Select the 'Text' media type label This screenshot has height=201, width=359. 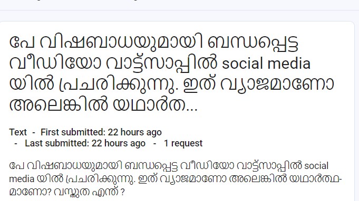[x=18, y=132]
